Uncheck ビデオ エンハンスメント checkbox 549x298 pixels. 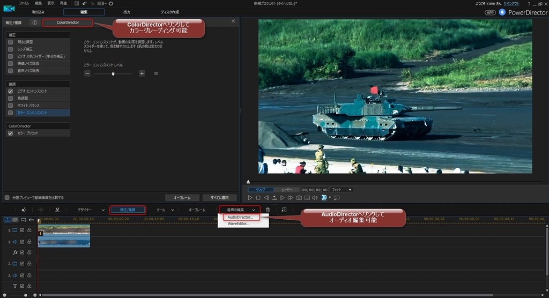[11, 91]
